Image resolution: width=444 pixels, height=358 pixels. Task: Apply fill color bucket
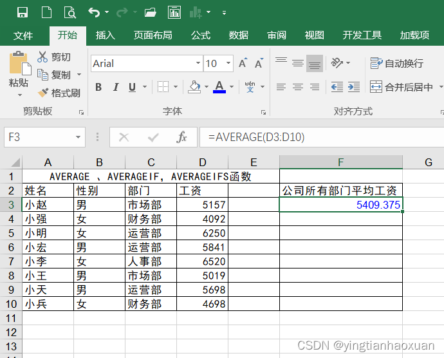coord(194,87)
